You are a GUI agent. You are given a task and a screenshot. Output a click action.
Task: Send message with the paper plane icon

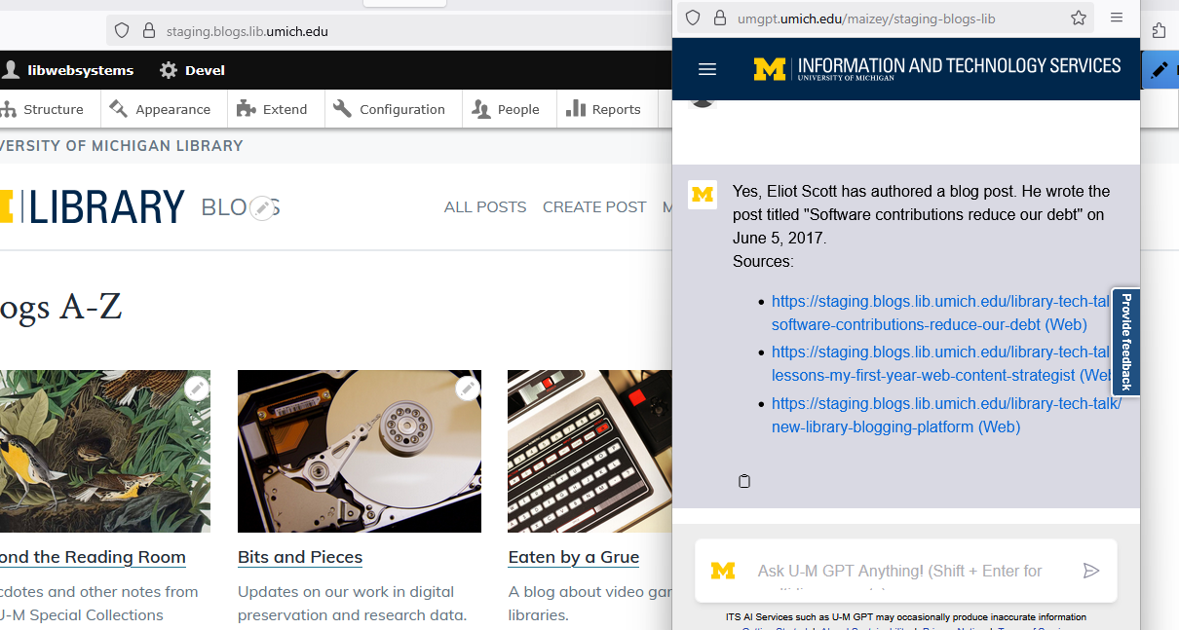(x=1091, y=571)
